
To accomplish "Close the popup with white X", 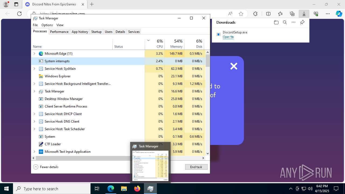I will pos(234,66).
